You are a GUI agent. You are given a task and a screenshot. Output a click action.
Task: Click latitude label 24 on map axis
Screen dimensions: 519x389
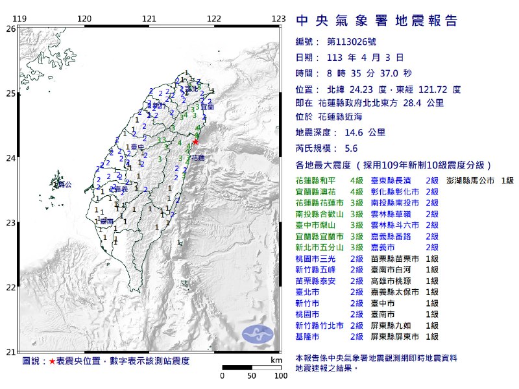pos(11,158)
